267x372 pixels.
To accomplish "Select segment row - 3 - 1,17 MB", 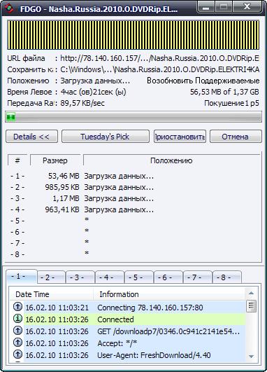I will coord(82,198).
